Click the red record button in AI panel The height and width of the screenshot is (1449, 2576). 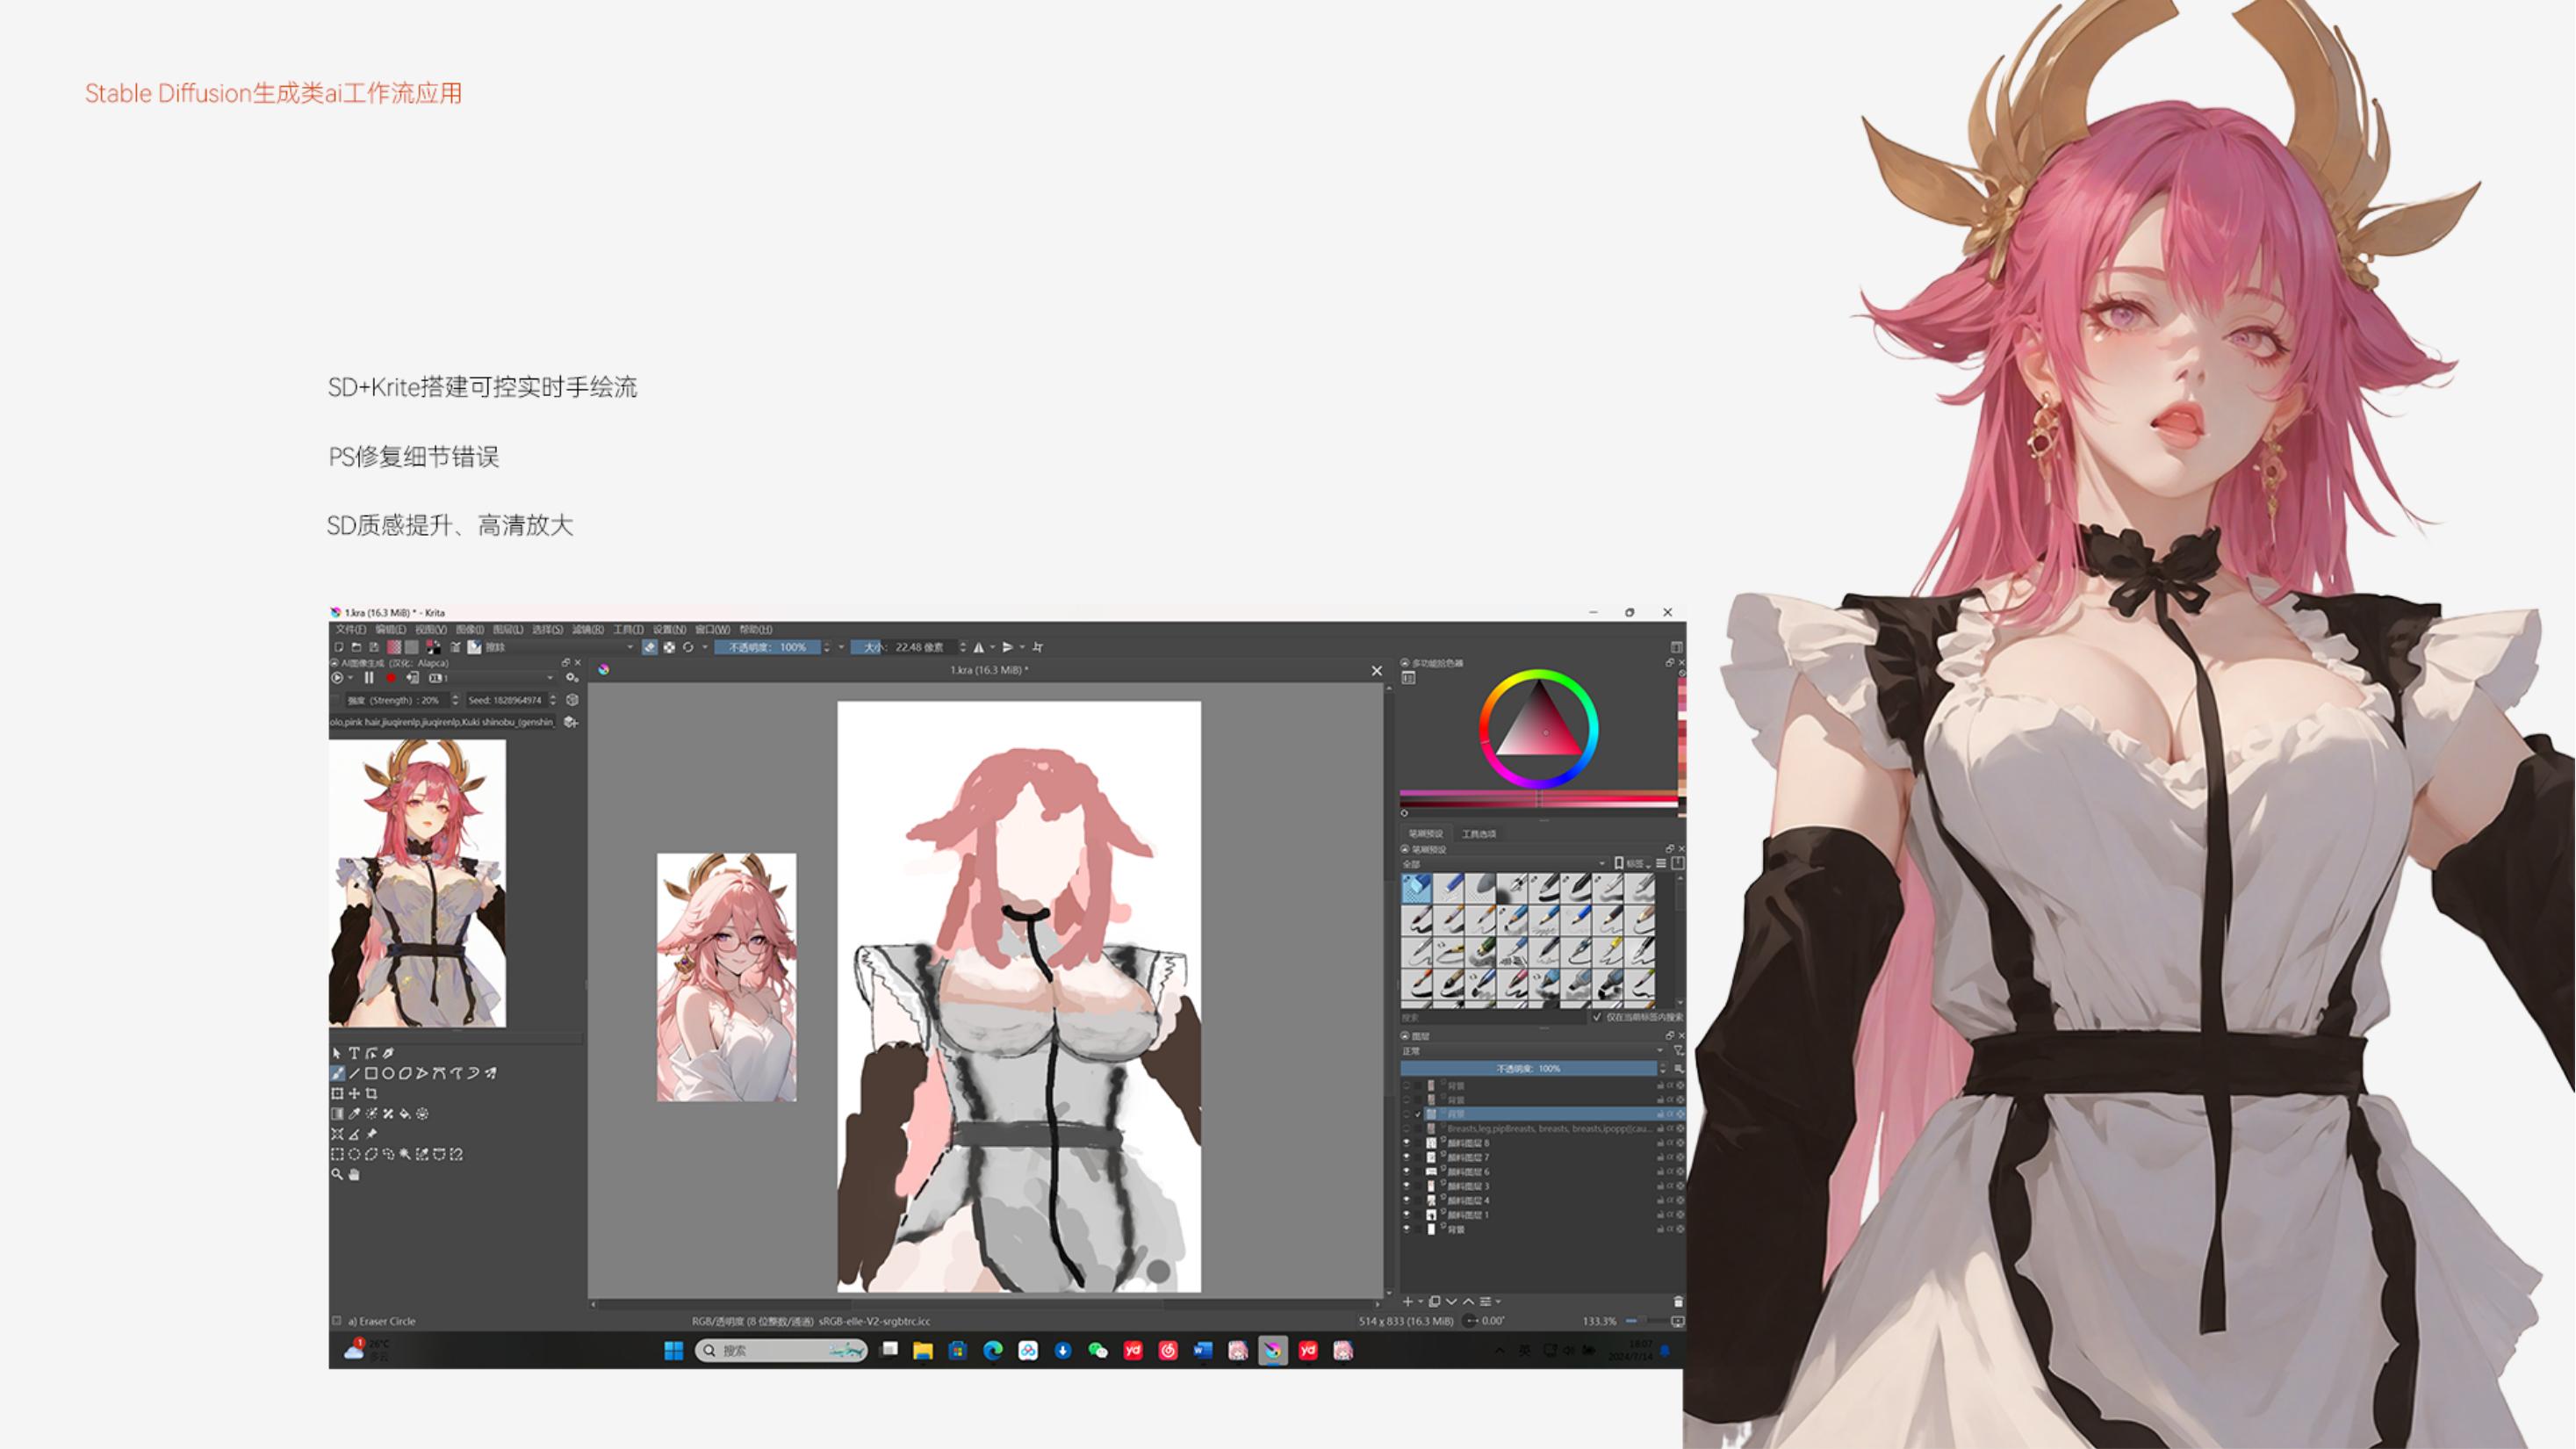click(x=391, y=678)
